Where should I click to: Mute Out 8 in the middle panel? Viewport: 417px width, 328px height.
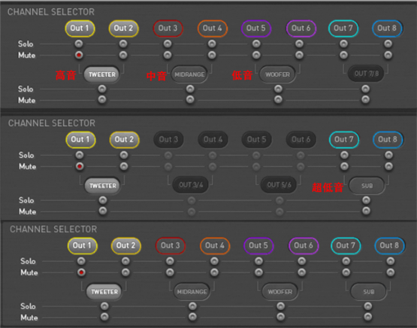[x=388, y=166]
